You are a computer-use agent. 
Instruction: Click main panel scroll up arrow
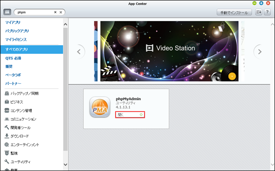pos(272,24)
